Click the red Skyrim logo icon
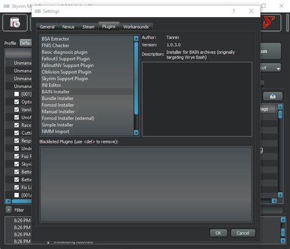 pos(269,22)
